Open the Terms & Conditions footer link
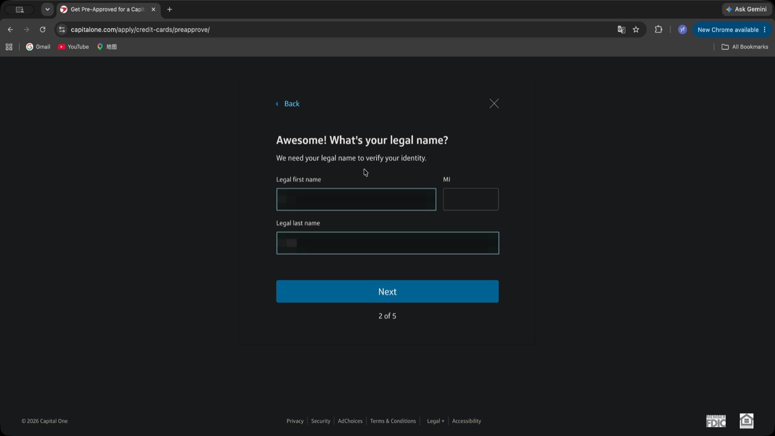The height and width of the screenshot is (436, 775). click(393, 421)
